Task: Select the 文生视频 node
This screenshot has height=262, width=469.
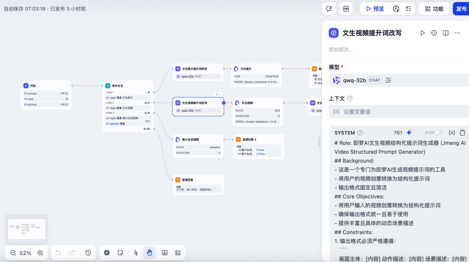Action: 258,112
